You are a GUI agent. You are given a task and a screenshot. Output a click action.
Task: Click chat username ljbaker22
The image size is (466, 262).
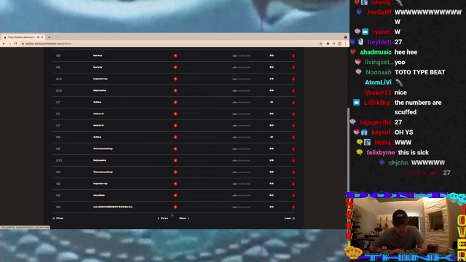378,92
